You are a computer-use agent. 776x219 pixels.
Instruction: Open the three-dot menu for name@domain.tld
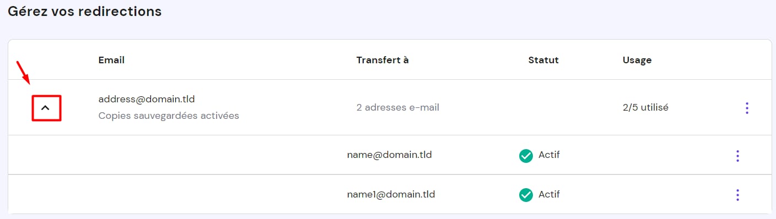tap(737, 156)
